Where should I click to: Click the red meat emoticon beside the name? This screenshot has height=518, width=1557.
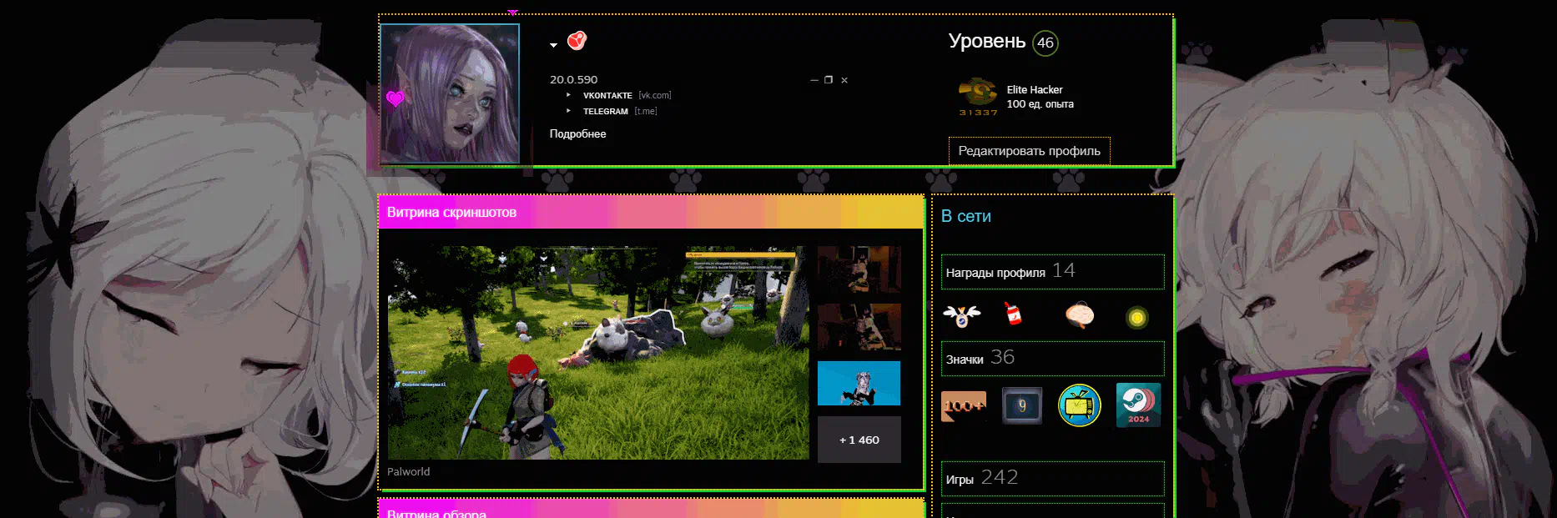(x=577, y=40)
